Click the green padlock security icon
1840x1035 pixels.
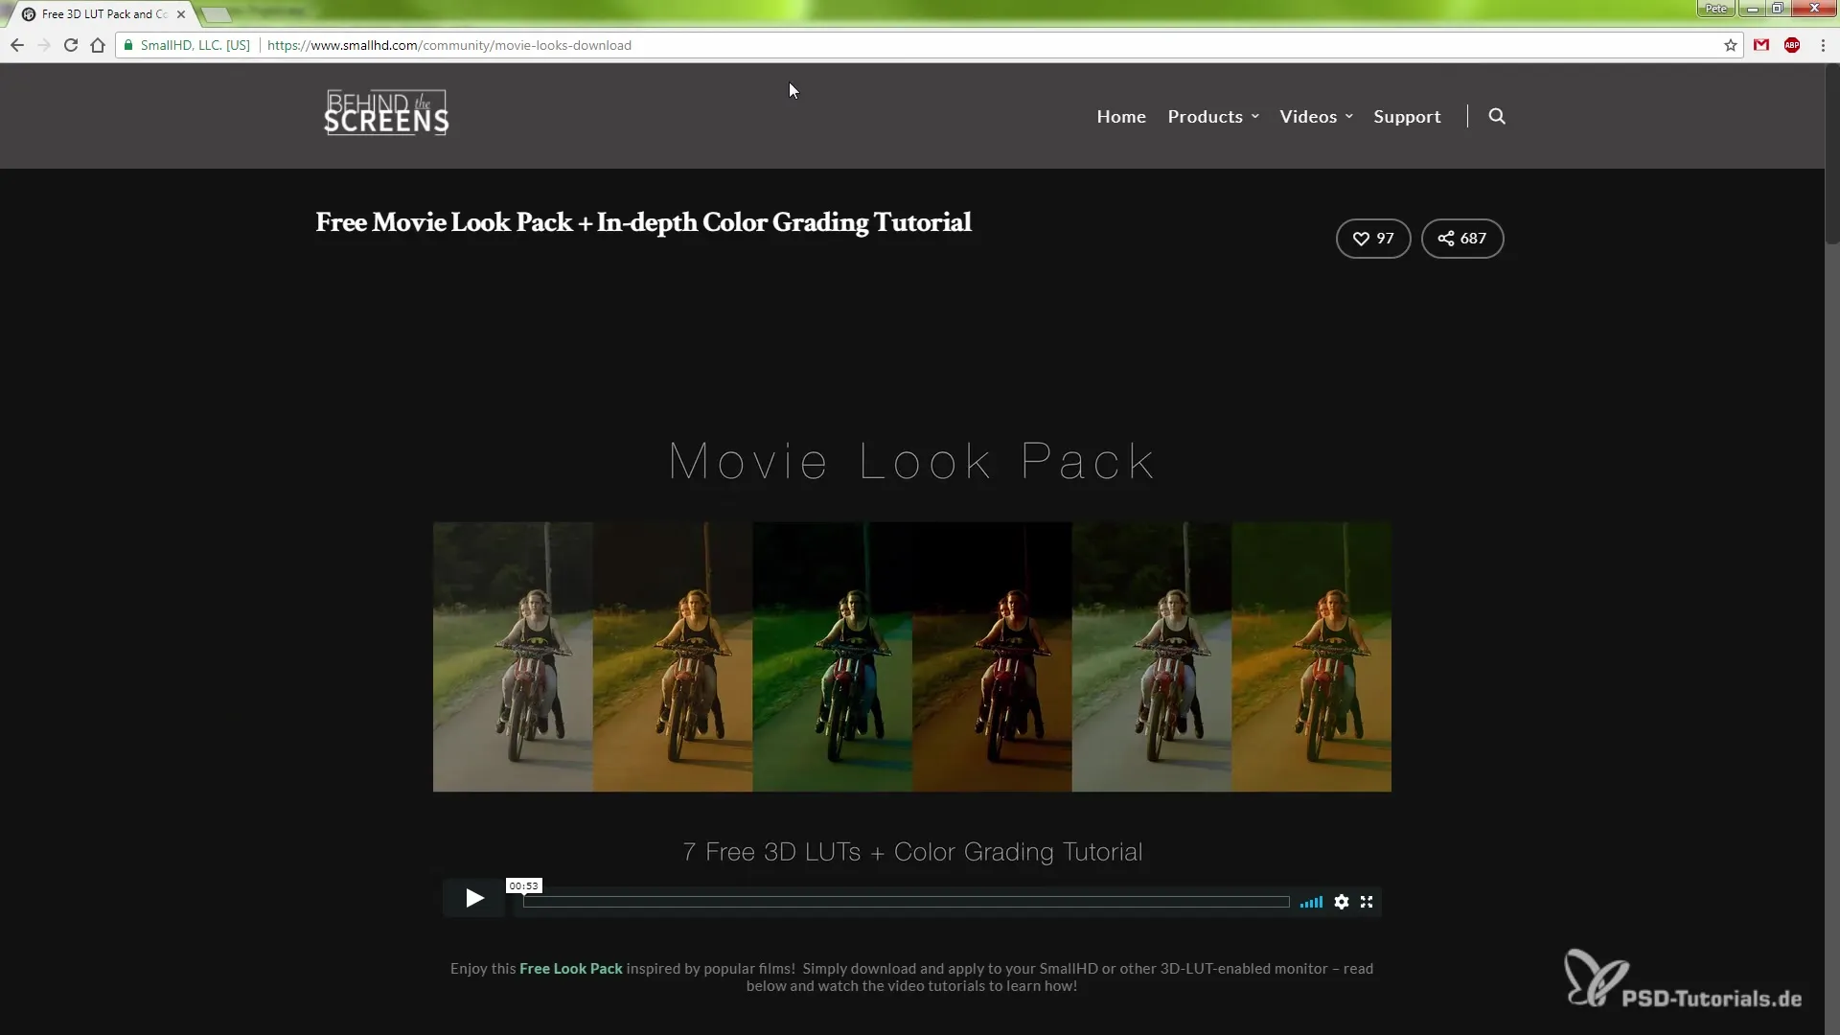128,45
